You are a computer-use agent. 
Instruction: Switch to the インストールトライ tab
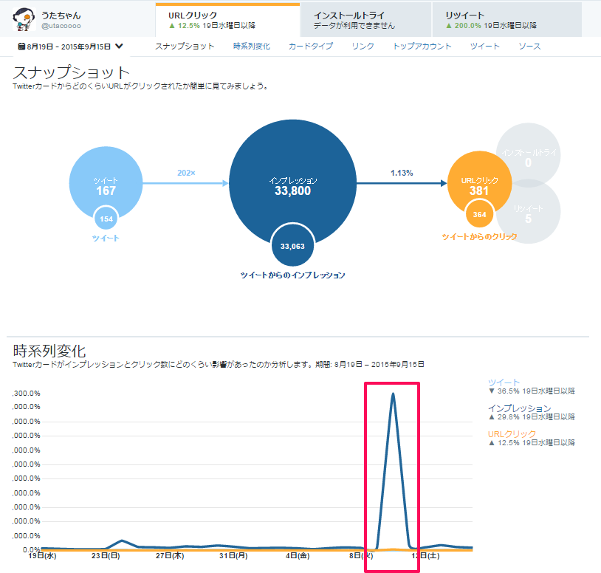point(366,20)
